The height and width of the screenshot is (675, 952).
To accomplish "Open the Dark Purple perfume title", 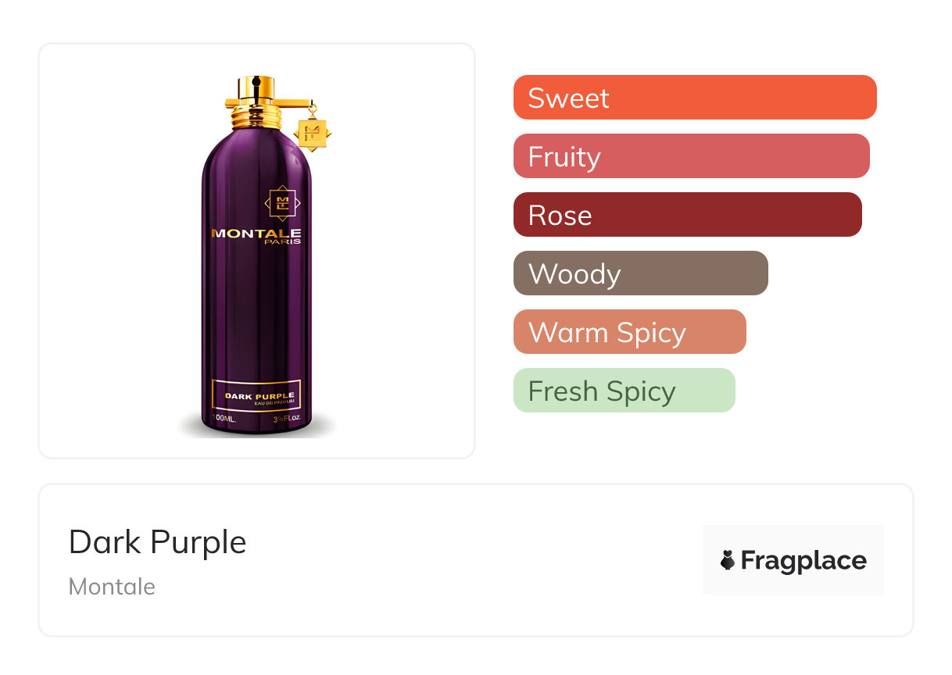I will click(x=158, y=542).
